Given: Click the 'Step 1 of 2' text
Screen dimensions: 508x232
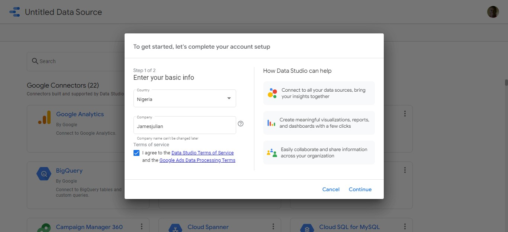Looking at the screenshot, I should pyautogui.click(x=144, y=70).
